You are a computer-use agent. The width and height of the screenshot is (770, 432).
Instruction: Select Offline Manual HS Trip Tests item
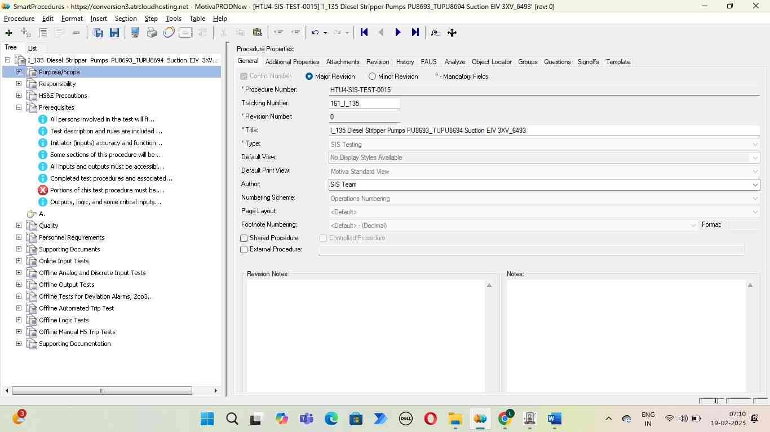[77, 332]
